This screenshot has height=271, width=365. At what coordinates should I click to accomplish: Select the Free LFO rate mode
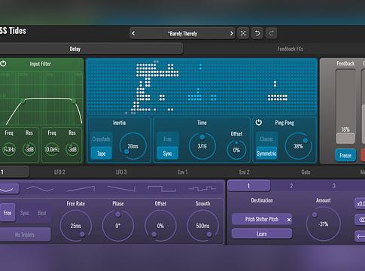point(8,213)
